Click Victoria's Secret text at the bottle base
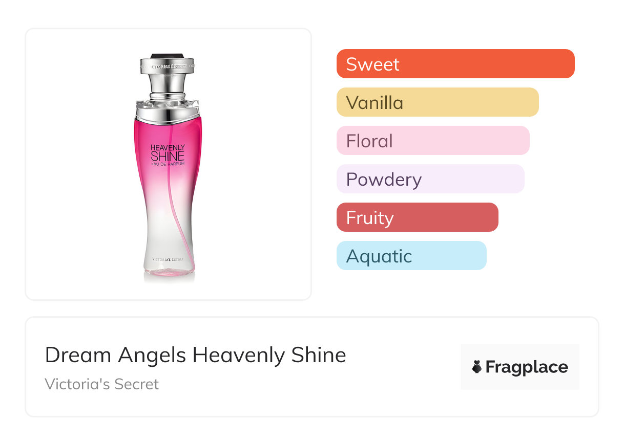 [168, 260]
